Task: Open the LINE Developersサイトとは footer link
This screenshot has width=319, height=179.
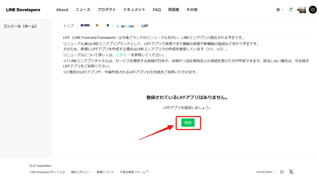Action: (47, 172)
